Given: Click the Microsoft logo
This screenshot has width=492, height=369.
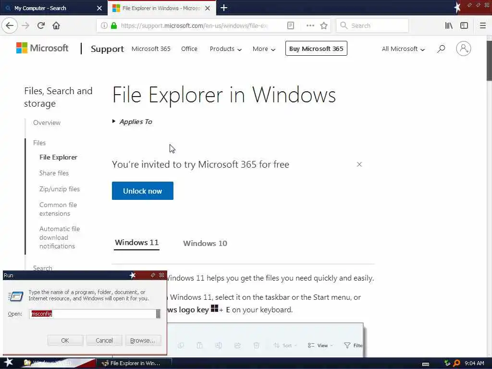Looking at the screenshot, I should (x=42, y=48).
